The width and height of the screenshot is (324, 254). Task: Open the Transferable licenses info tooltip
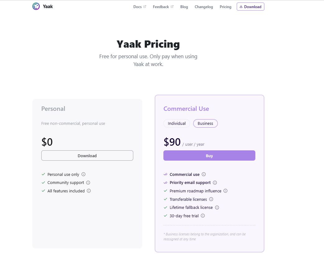pos(211,199)
